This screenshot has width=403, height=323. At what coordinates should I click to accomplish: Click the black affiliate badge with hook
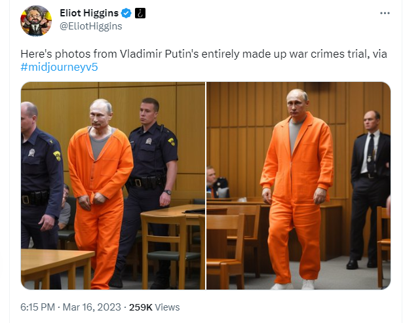click(x=140, y=13)
